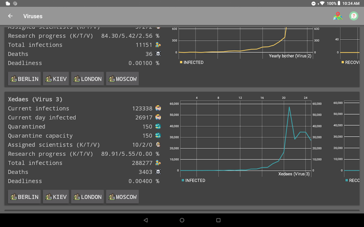
Task: Tap the Xedaes total infections icon
Action: [x=158, y=163]
